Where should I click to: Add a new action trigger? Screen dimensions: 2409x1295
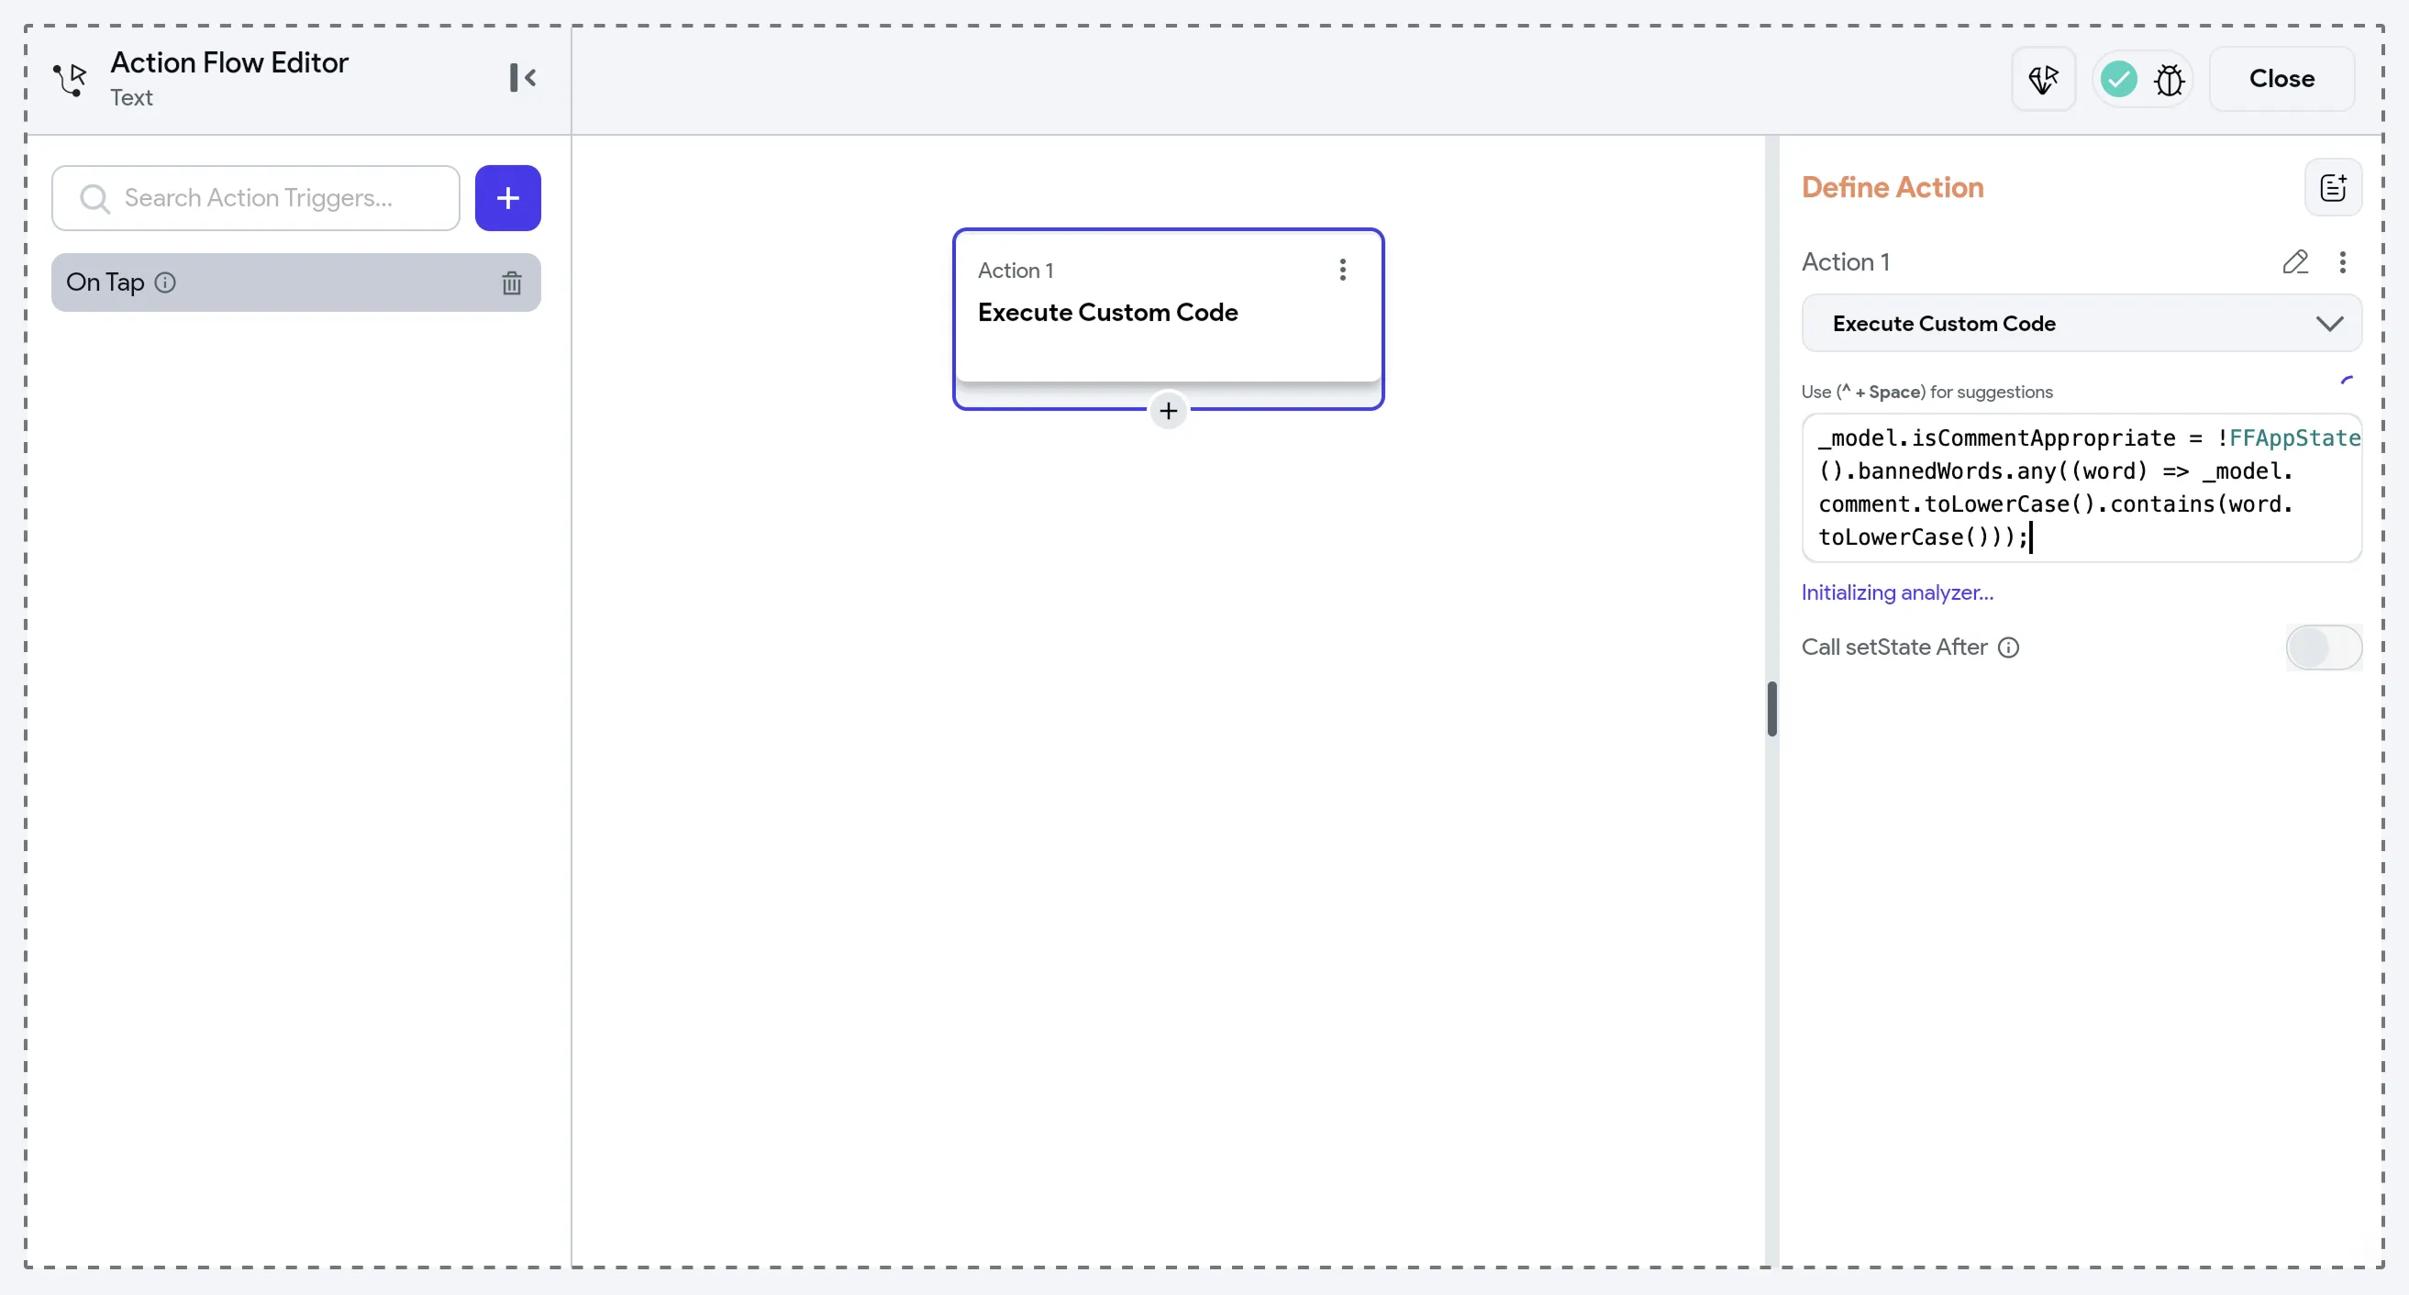pos(508,198)
